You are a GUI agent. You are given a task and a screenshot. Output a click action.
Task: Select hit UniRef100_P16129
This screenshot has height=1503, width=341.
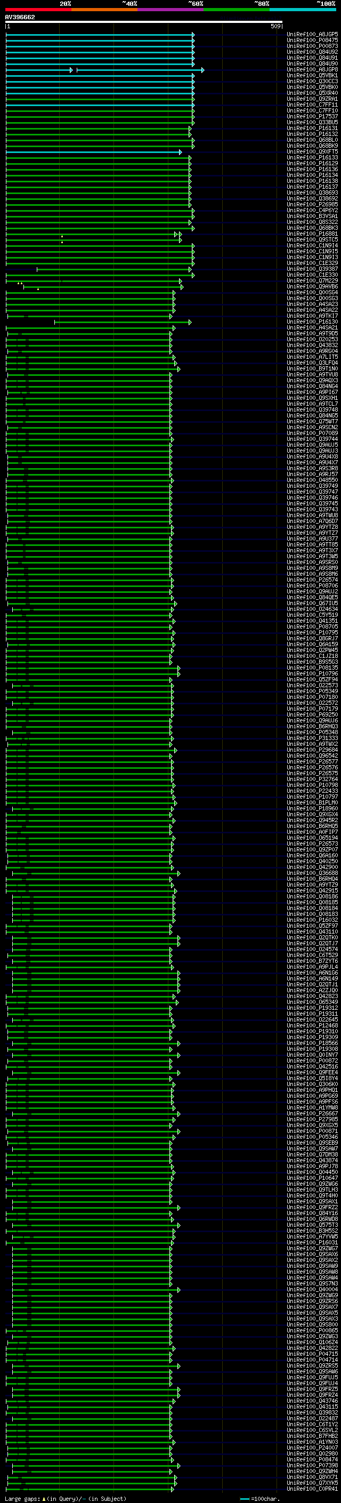coord(312,163)
